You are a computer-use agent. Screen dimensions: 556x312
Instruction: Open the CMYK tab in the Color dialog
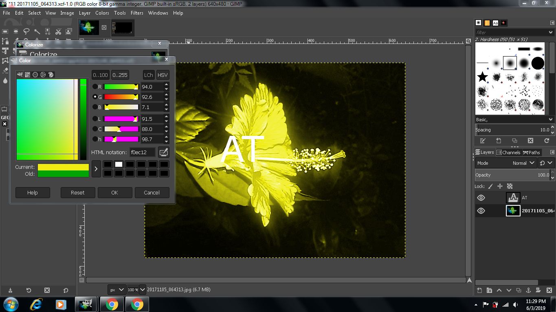[27, 74]
